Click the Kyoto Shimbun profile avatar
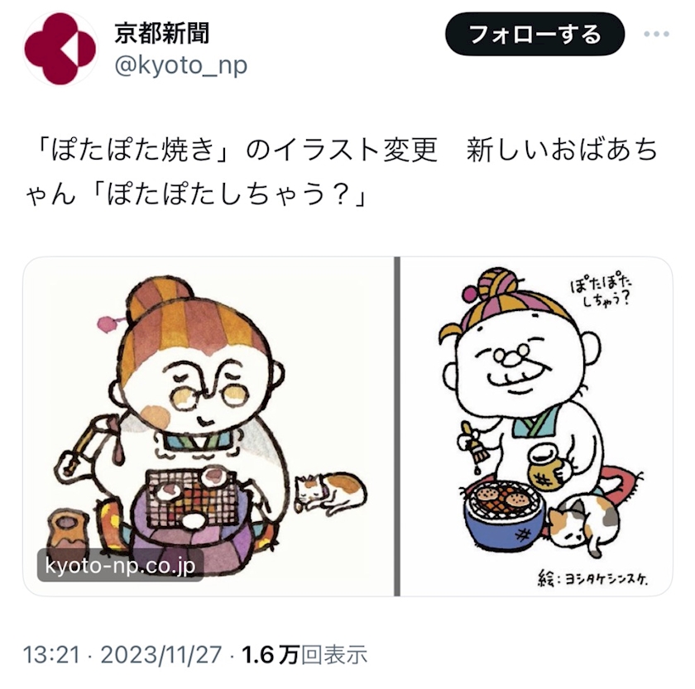695x689 pixels. [60, 49]
